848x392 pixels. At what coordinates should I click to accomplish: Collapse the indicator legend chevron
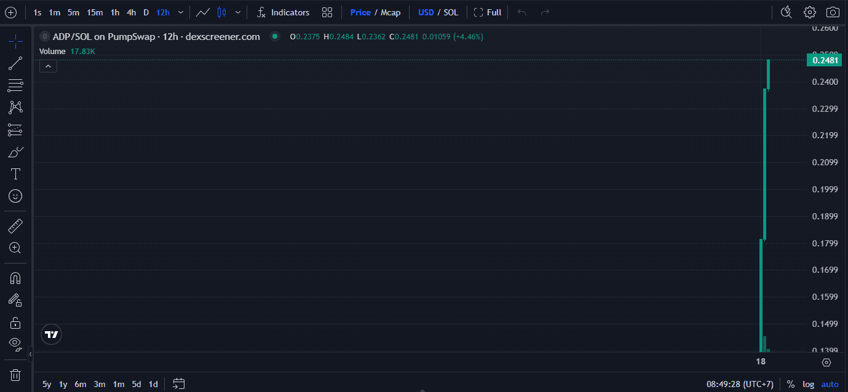48,66
